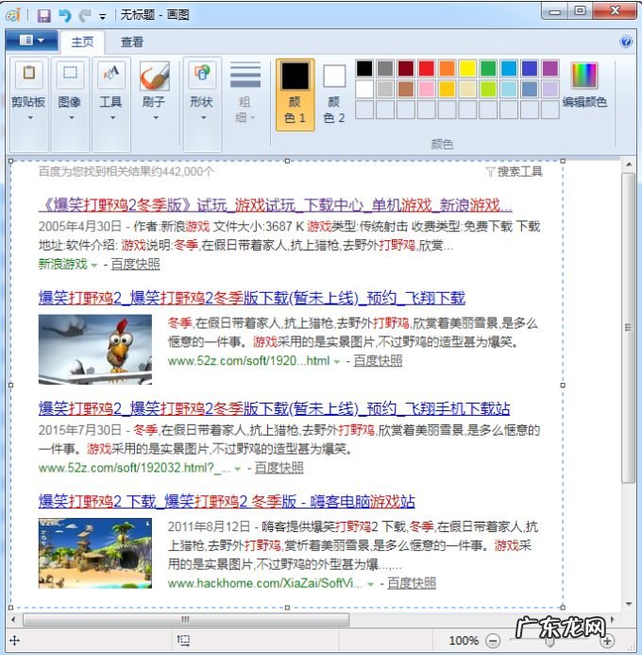Click the Redo arrow in title bar
The width and height of the screenshot is (642, 655).
coord(86,16)
